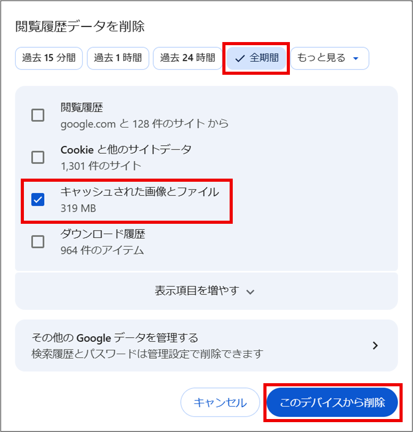Check the Cookie と他のサイトデータ checkbox
Screen dimensions: 413x432
(x=37, y=157)
